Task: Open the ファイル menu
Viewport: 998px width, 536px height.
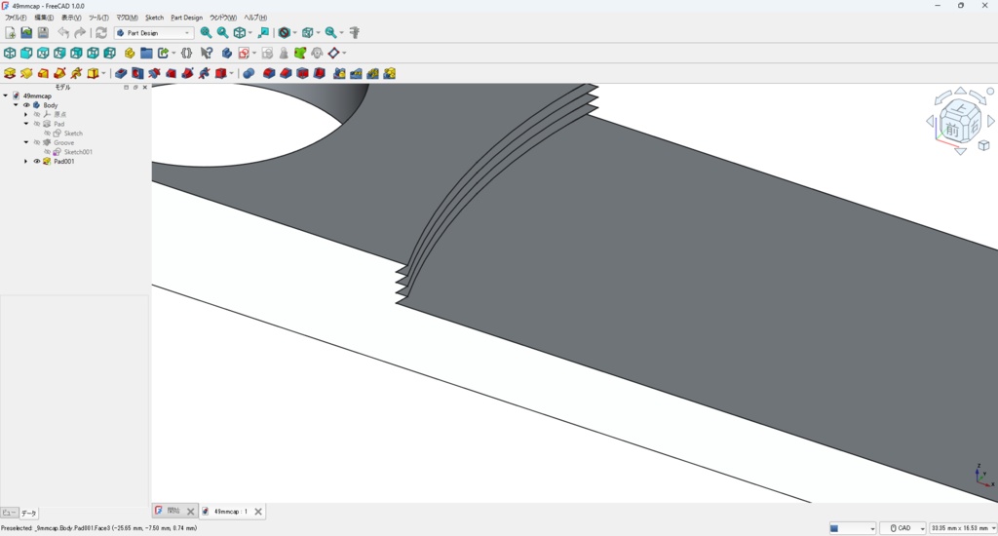Action: [x=16, y=18]
